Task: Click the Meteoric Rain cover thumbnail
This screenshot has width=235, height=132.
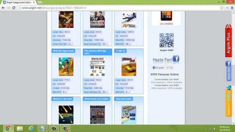Action: (66, 115)
